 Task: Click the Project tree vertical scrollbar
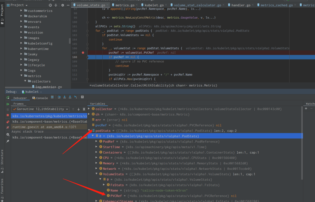point(70,41)
